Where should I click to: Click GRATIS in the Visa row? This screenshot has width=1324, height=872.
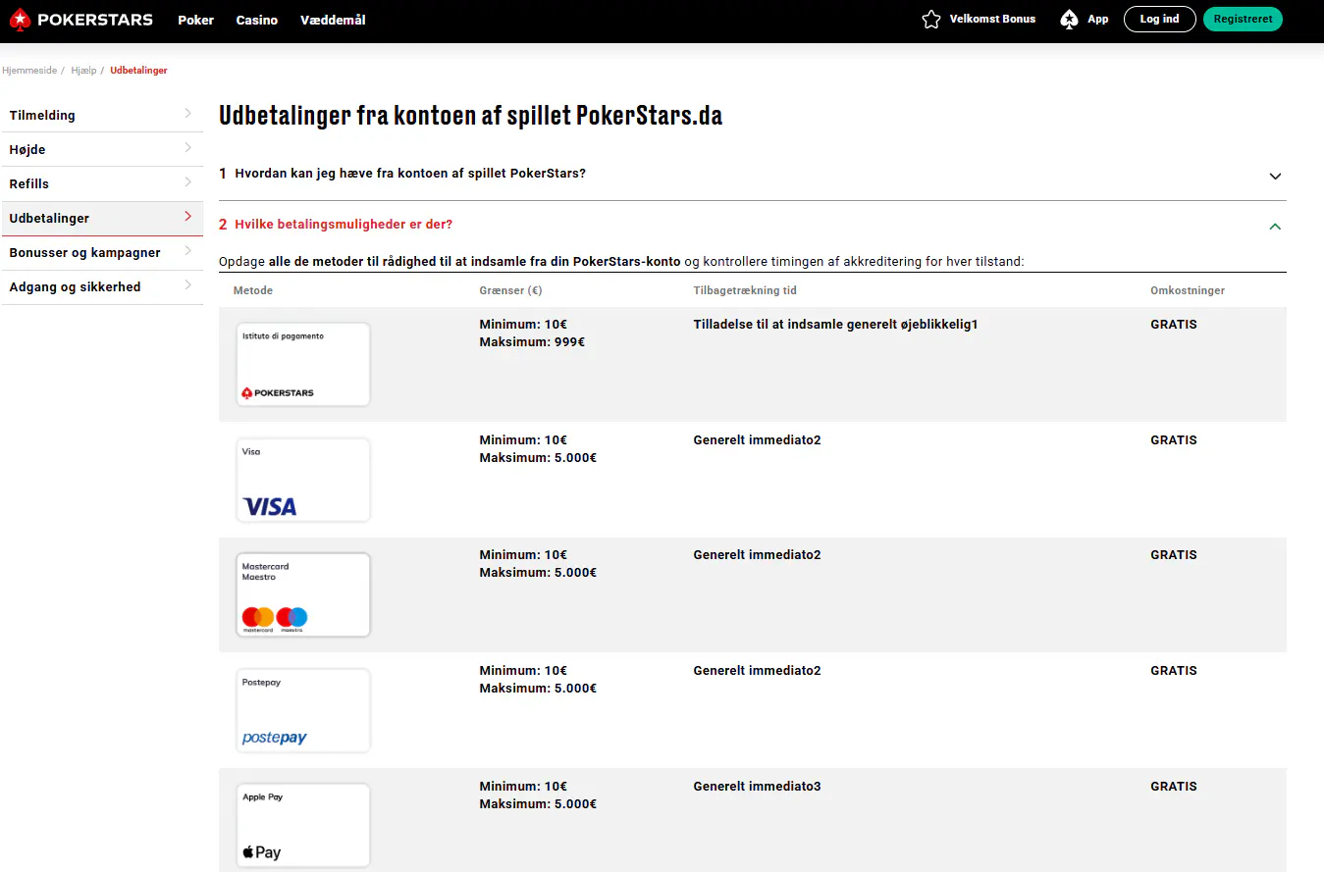click(x=1174, y=440)
